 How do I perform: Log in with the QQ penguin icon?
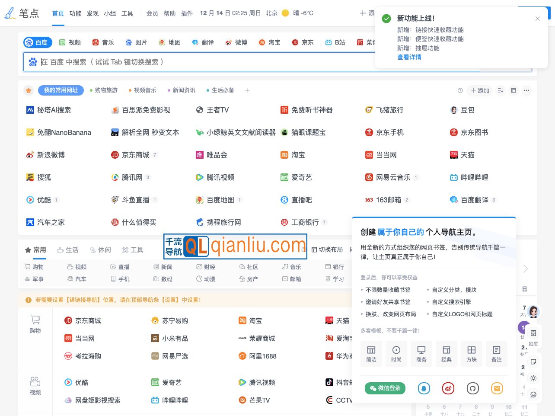tap(424, 388)
